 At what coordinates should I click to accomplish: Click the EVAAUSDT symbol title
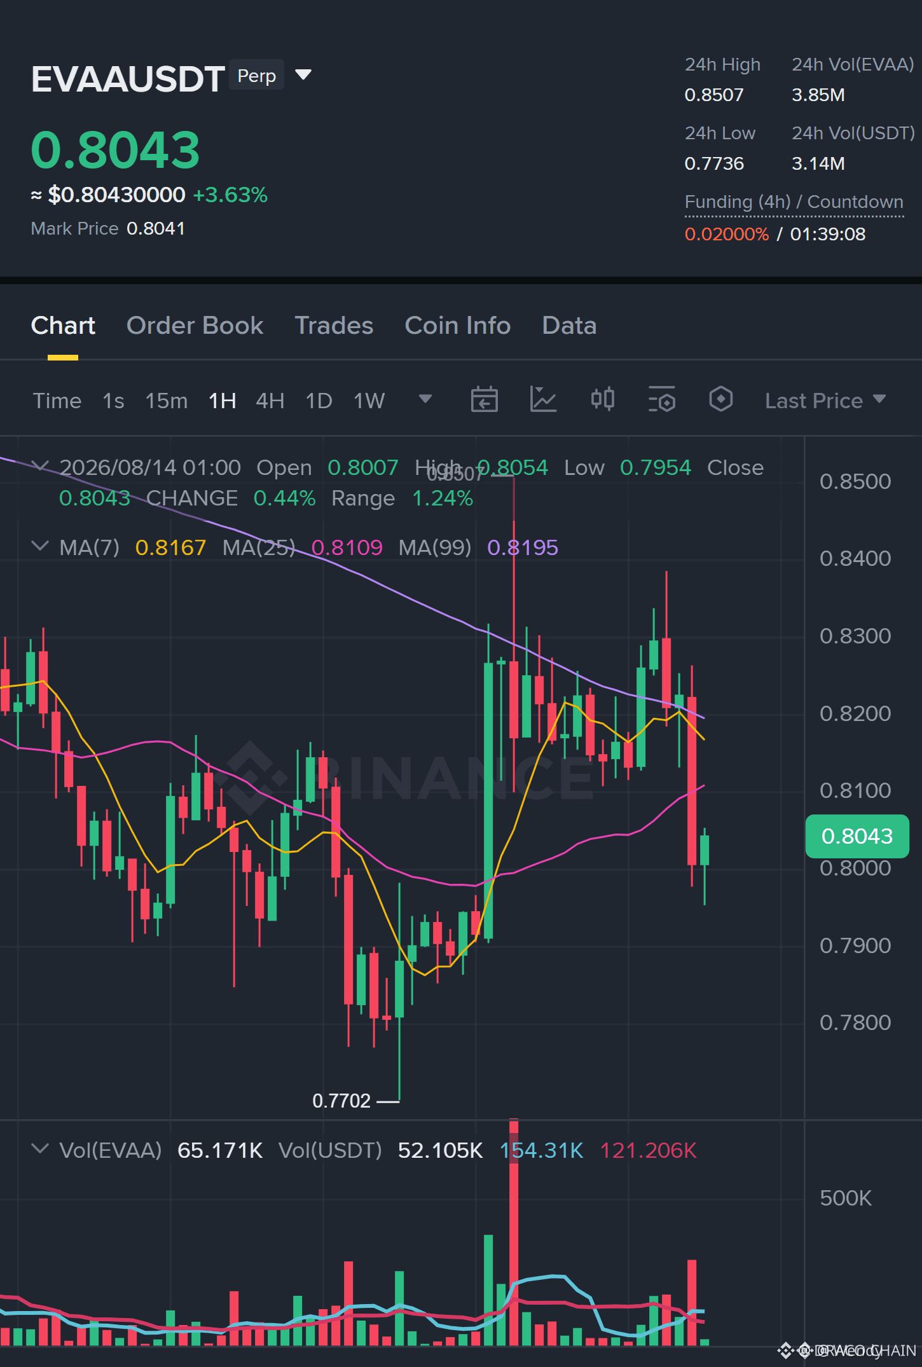point(128,79)
